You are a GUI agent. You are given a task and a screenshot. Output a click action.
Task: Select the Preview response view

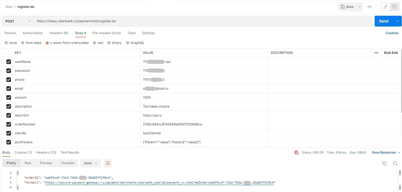point(46,163)
